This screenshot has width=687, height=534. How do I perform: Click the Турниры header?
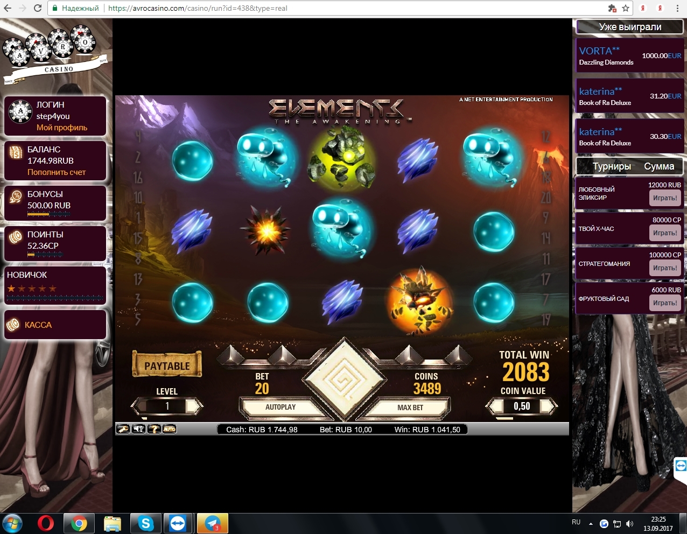(x=612, y=166)
